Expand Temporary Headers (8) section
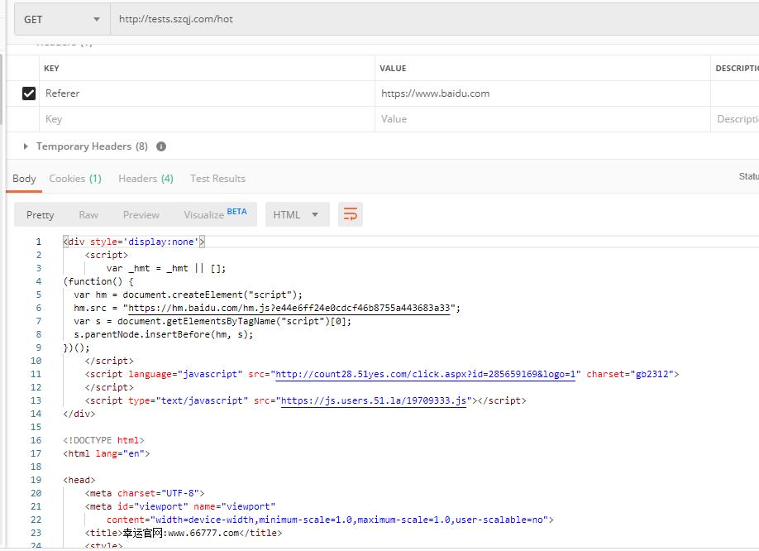The height and width of the screenshot is (551, 759). 86,146
